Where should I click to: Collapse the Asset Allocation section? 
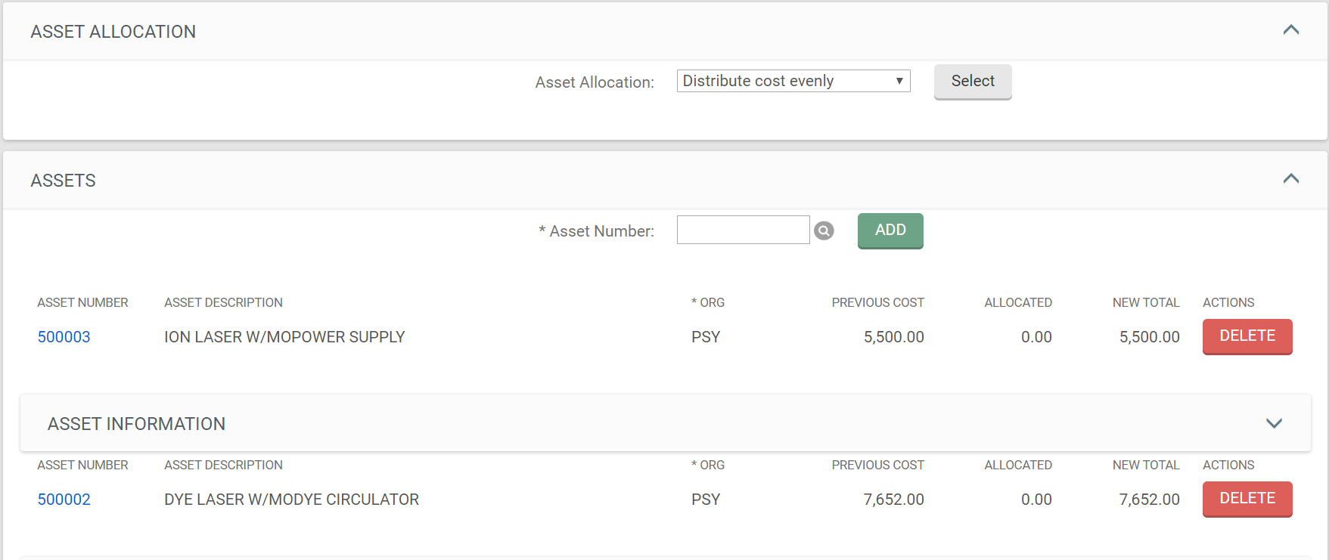[1290, 30]
